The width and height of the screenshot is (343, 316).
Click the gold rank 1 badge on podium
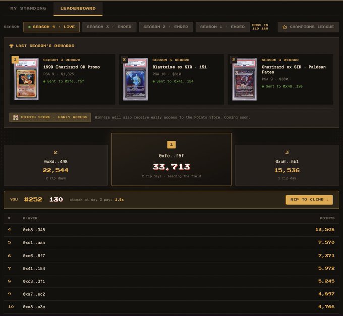click(171, 145)
